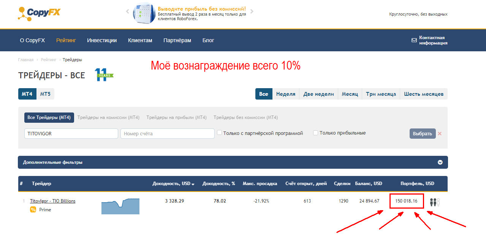
Task: Switch to MT5 tab
Action: point(45,94)
